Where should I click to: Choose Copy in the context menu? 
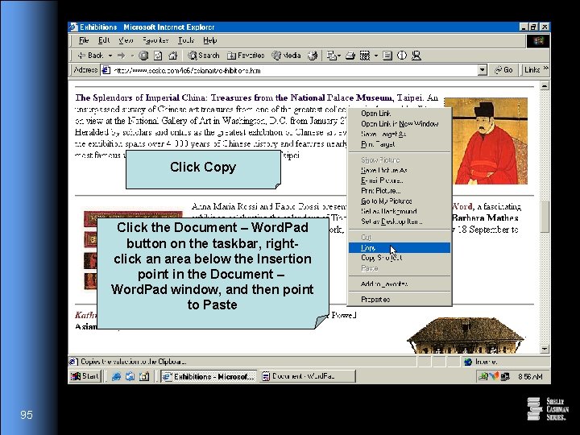pyautogui.click(x=400, y=248)
